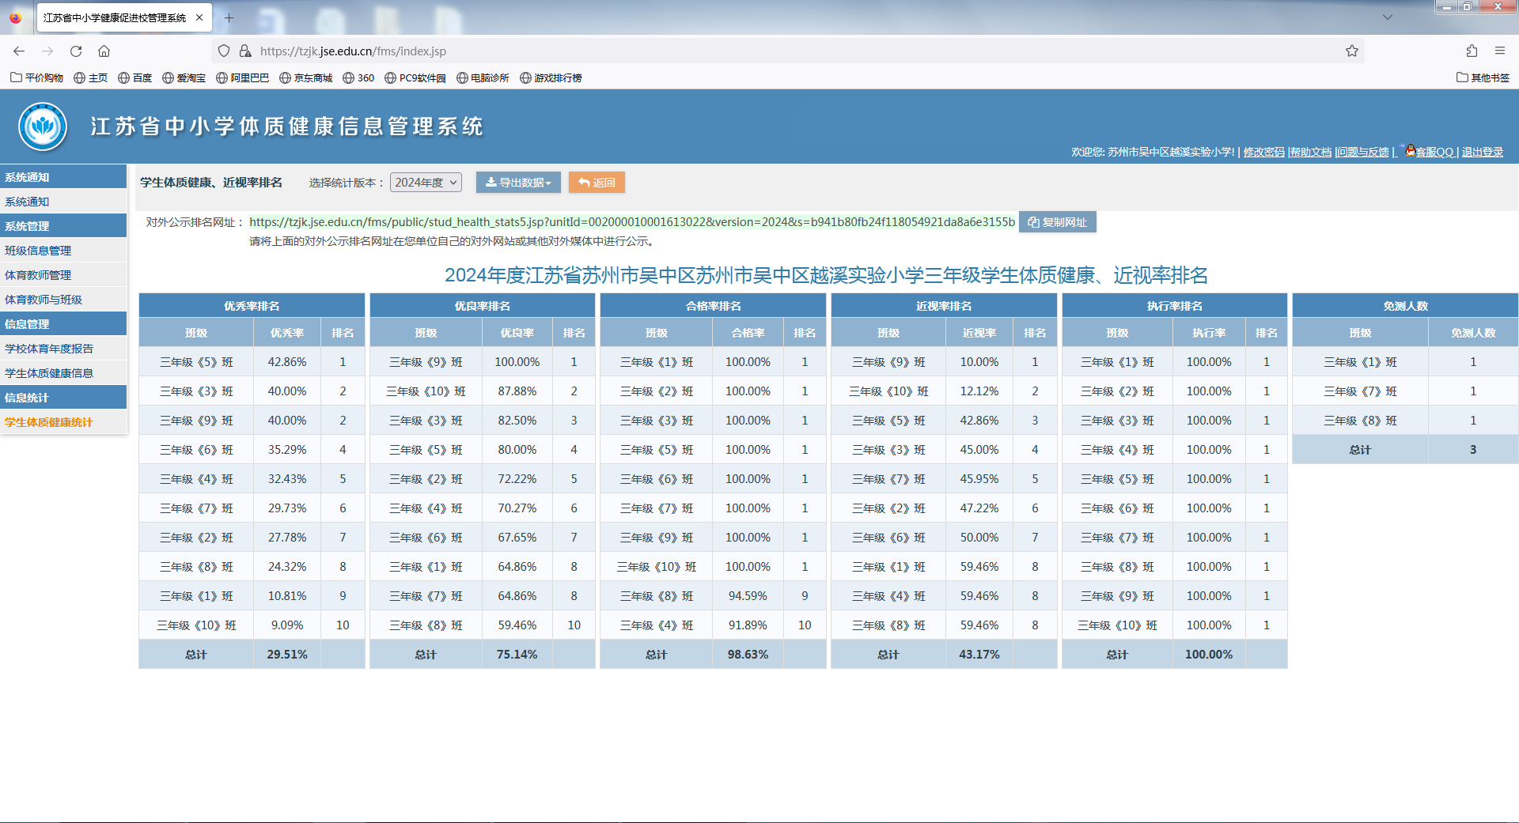Click the 复制网址 copy button

(x=1057, y=222)
